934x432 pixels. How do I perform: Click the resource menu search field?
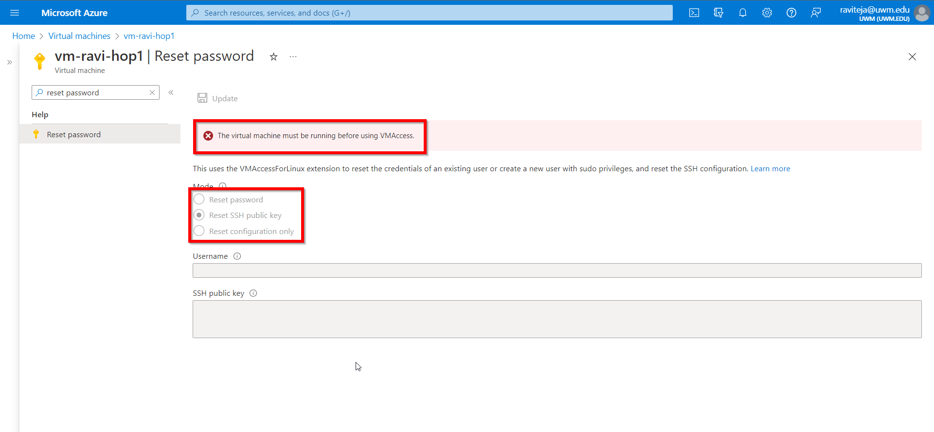[x=95, y=92]
